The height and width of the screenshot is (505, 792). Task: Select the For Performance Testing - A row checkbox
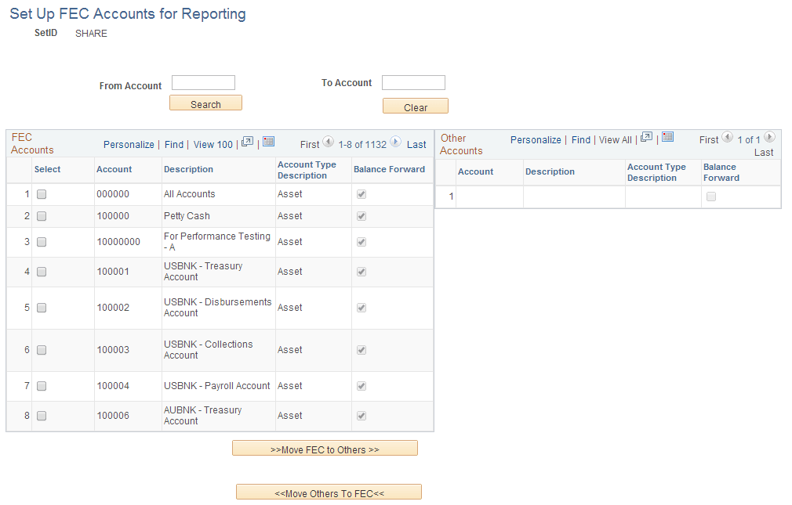point(42,242)
